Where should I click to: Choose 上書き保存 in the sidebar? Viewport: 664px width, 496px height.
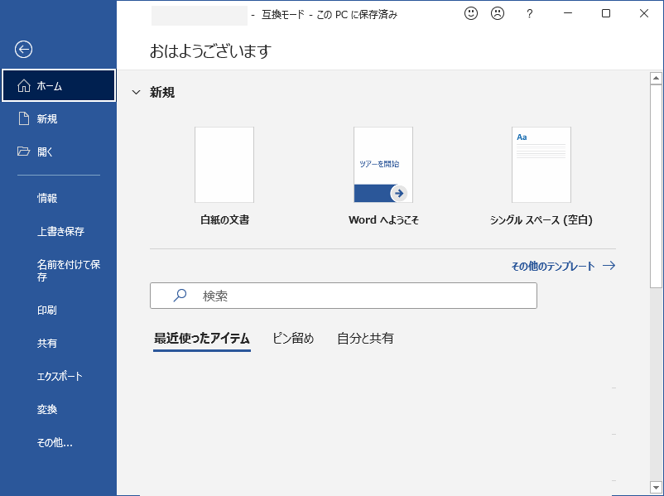click(x=59, y=231)
